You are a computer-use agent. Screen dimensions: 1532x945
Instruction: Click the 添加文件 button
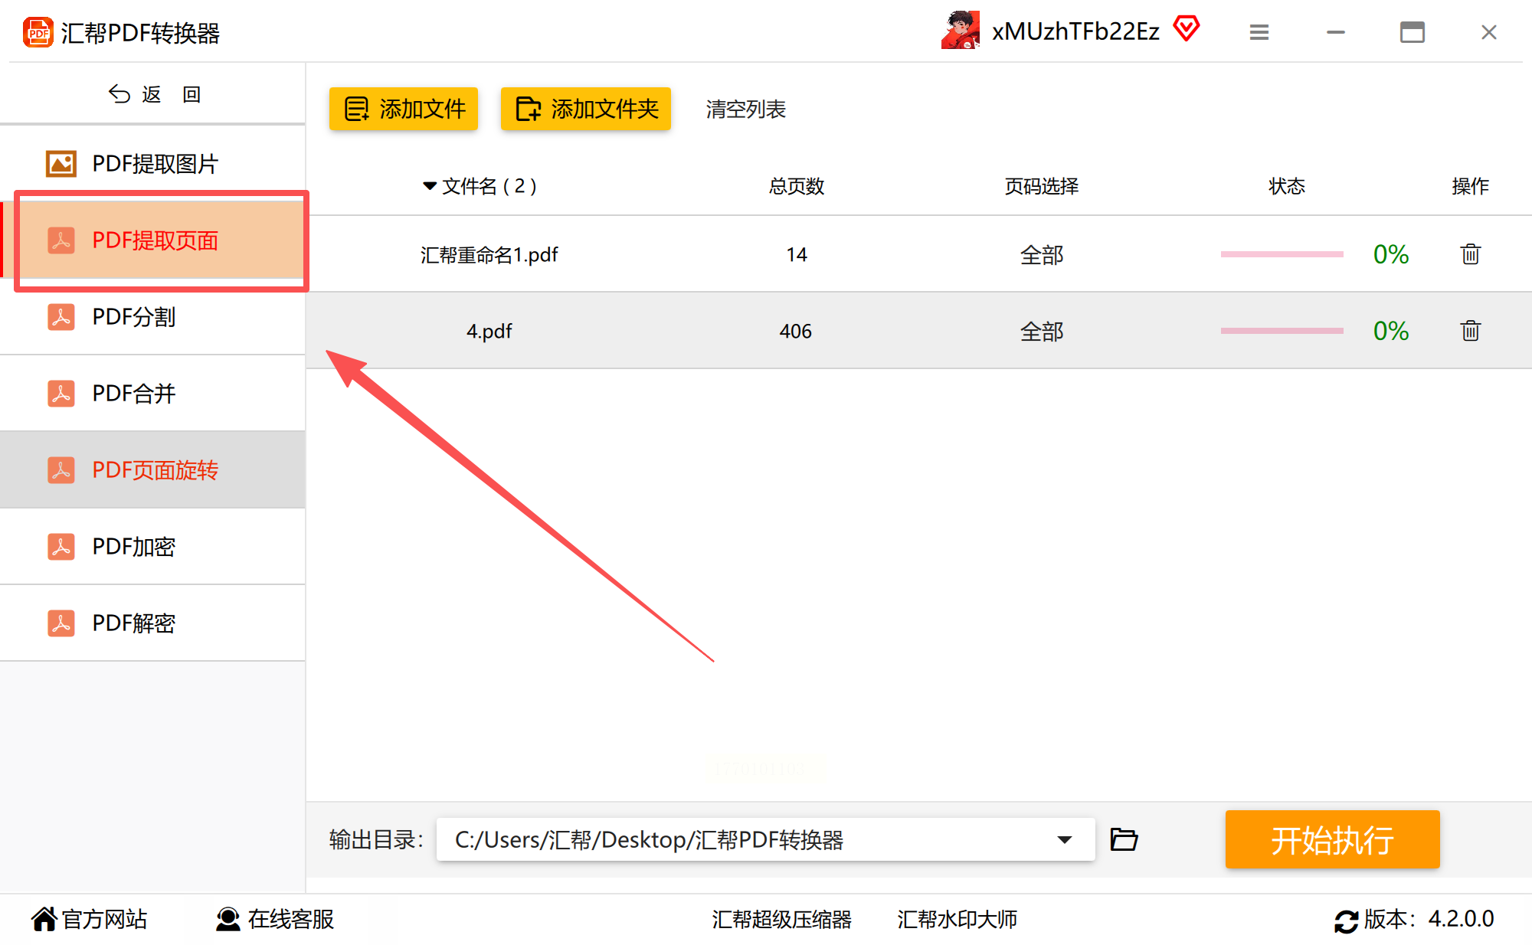pyautogui.click(x=404, y=109)
